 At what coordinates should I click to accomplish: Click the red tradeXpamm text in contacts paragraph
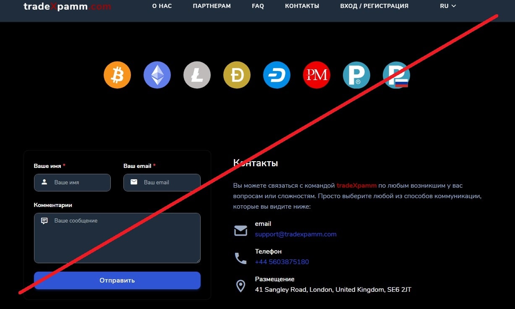coord(356,185)
